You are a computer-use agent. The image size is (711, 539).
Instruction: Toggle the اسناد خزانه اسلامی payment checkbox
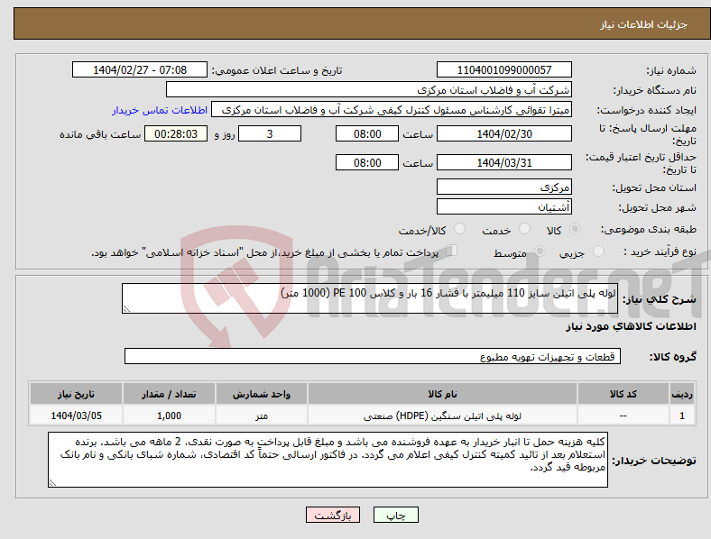[452, 250]
